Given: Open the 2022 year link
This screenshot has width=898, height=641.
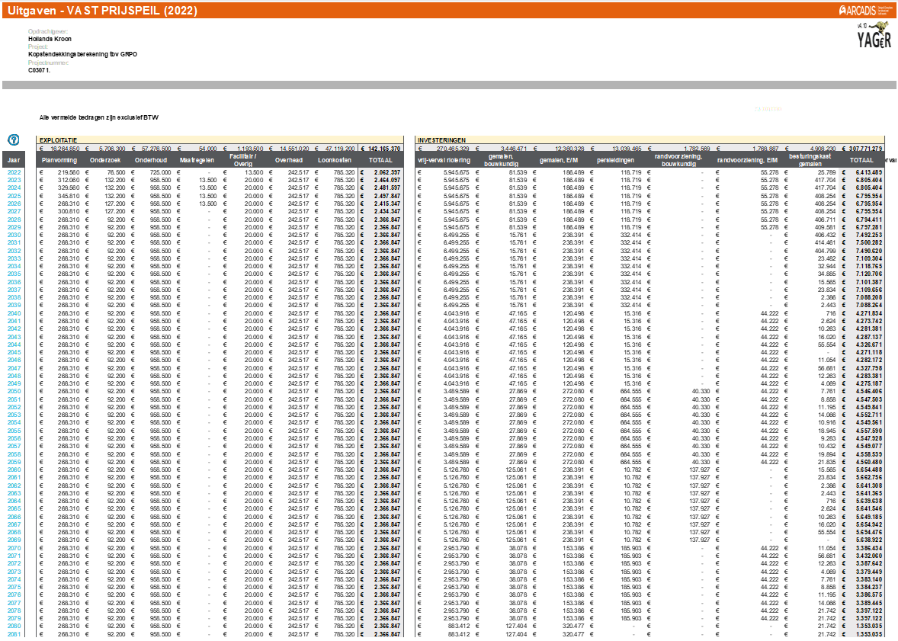Looking at the screenshot, I should coord(14,173).
